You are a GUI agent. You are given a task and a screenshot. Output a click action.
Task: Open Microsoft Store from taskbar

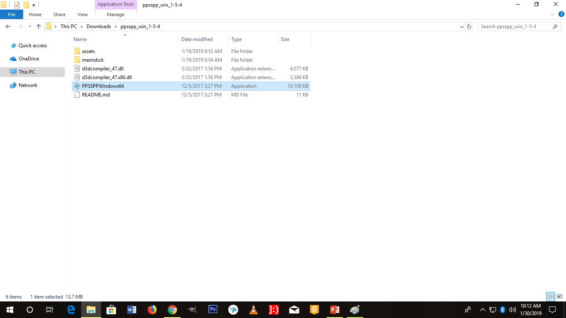[x=111, y=310]
